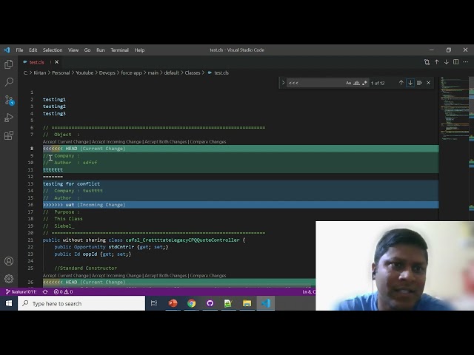Accept Incoming Change above line 26
The height and width of the screenshot is (355, 474).
[x=116, y=276]
